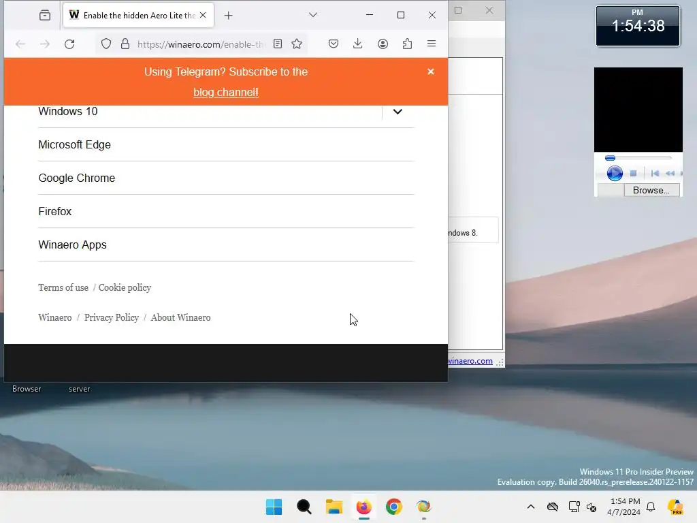The width and height of the screenshot is (697, 523).
Task: Go back to previous page
Action: point(20,44)
